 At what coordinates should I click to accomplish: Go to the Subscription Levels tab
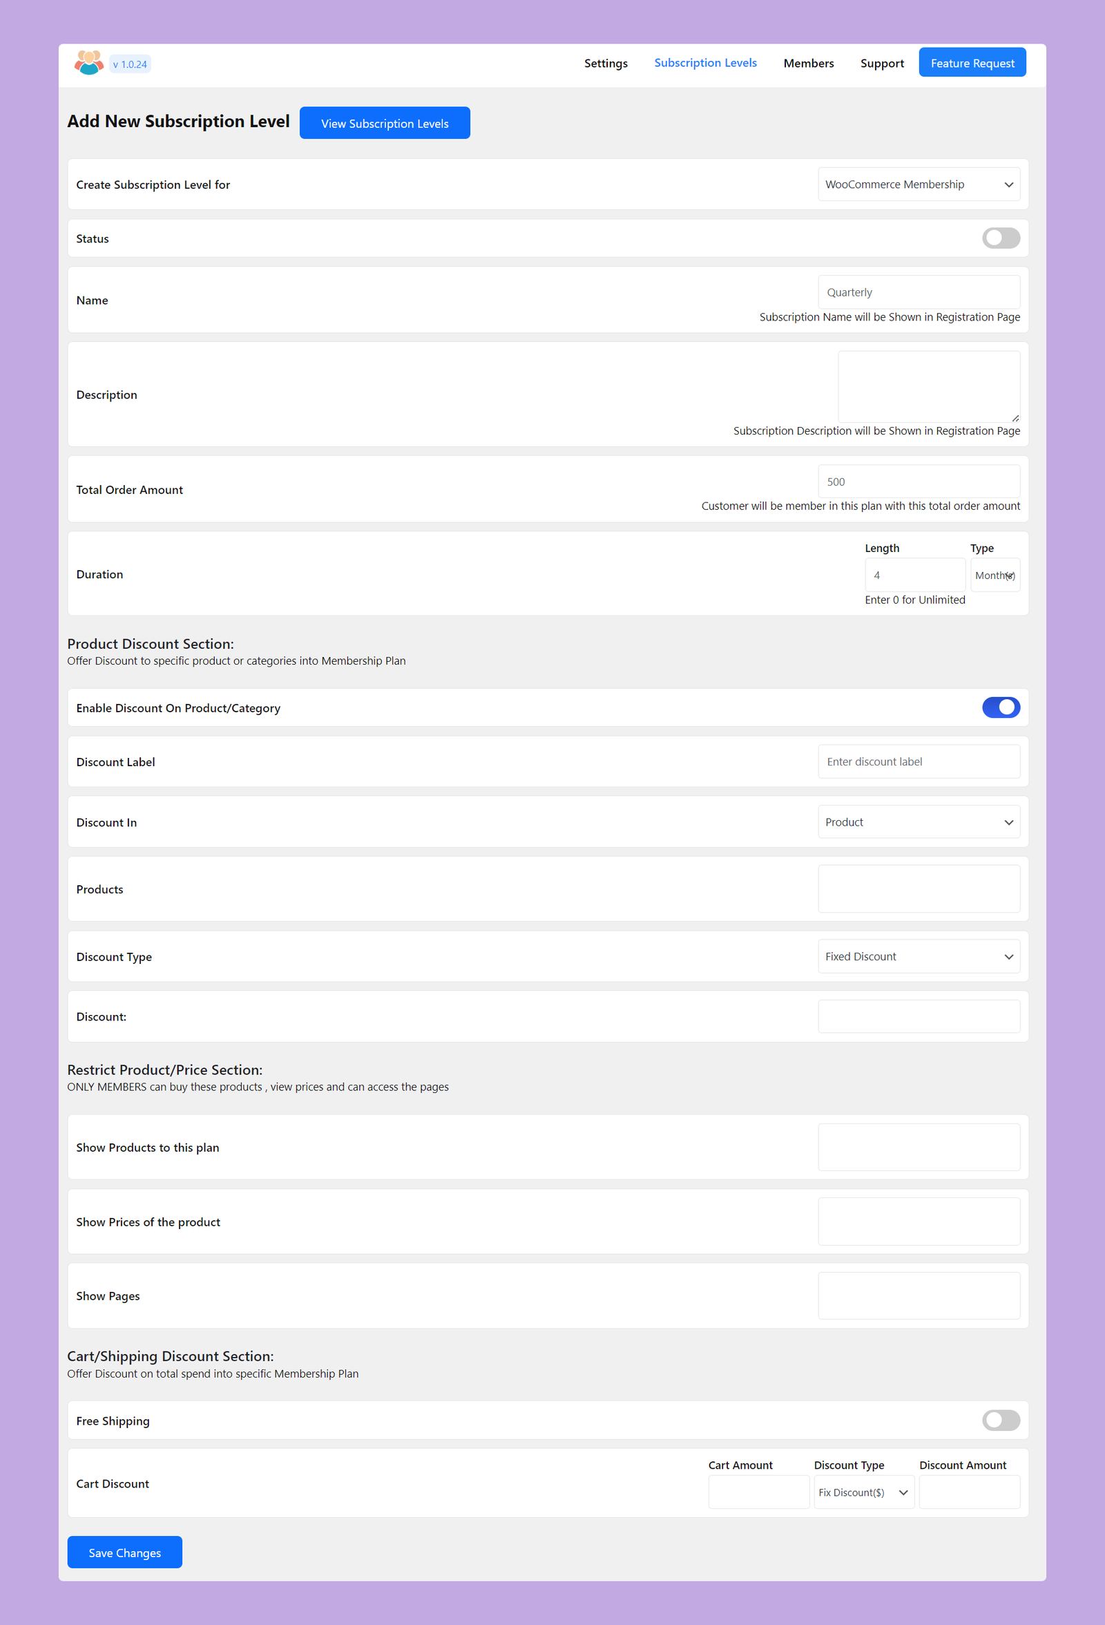pyautogui.click(x=705, y=63)
